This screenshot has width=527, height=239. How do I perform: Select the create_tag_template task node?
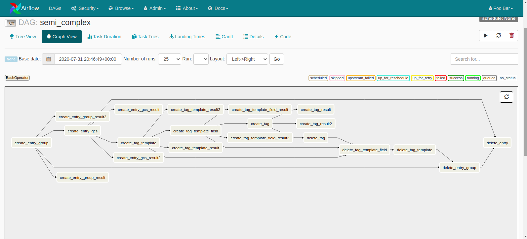pyautogui.click(x=139, y=143)
